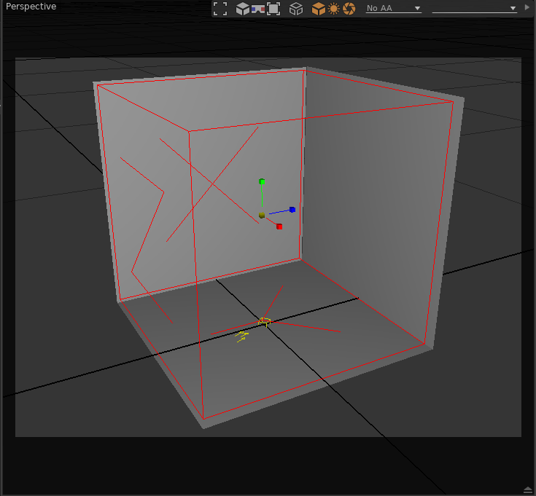The height and width of the screenshot is (496, 536).
Task: Click the orange sun lighting icon
Action: (x=333, y=9)
